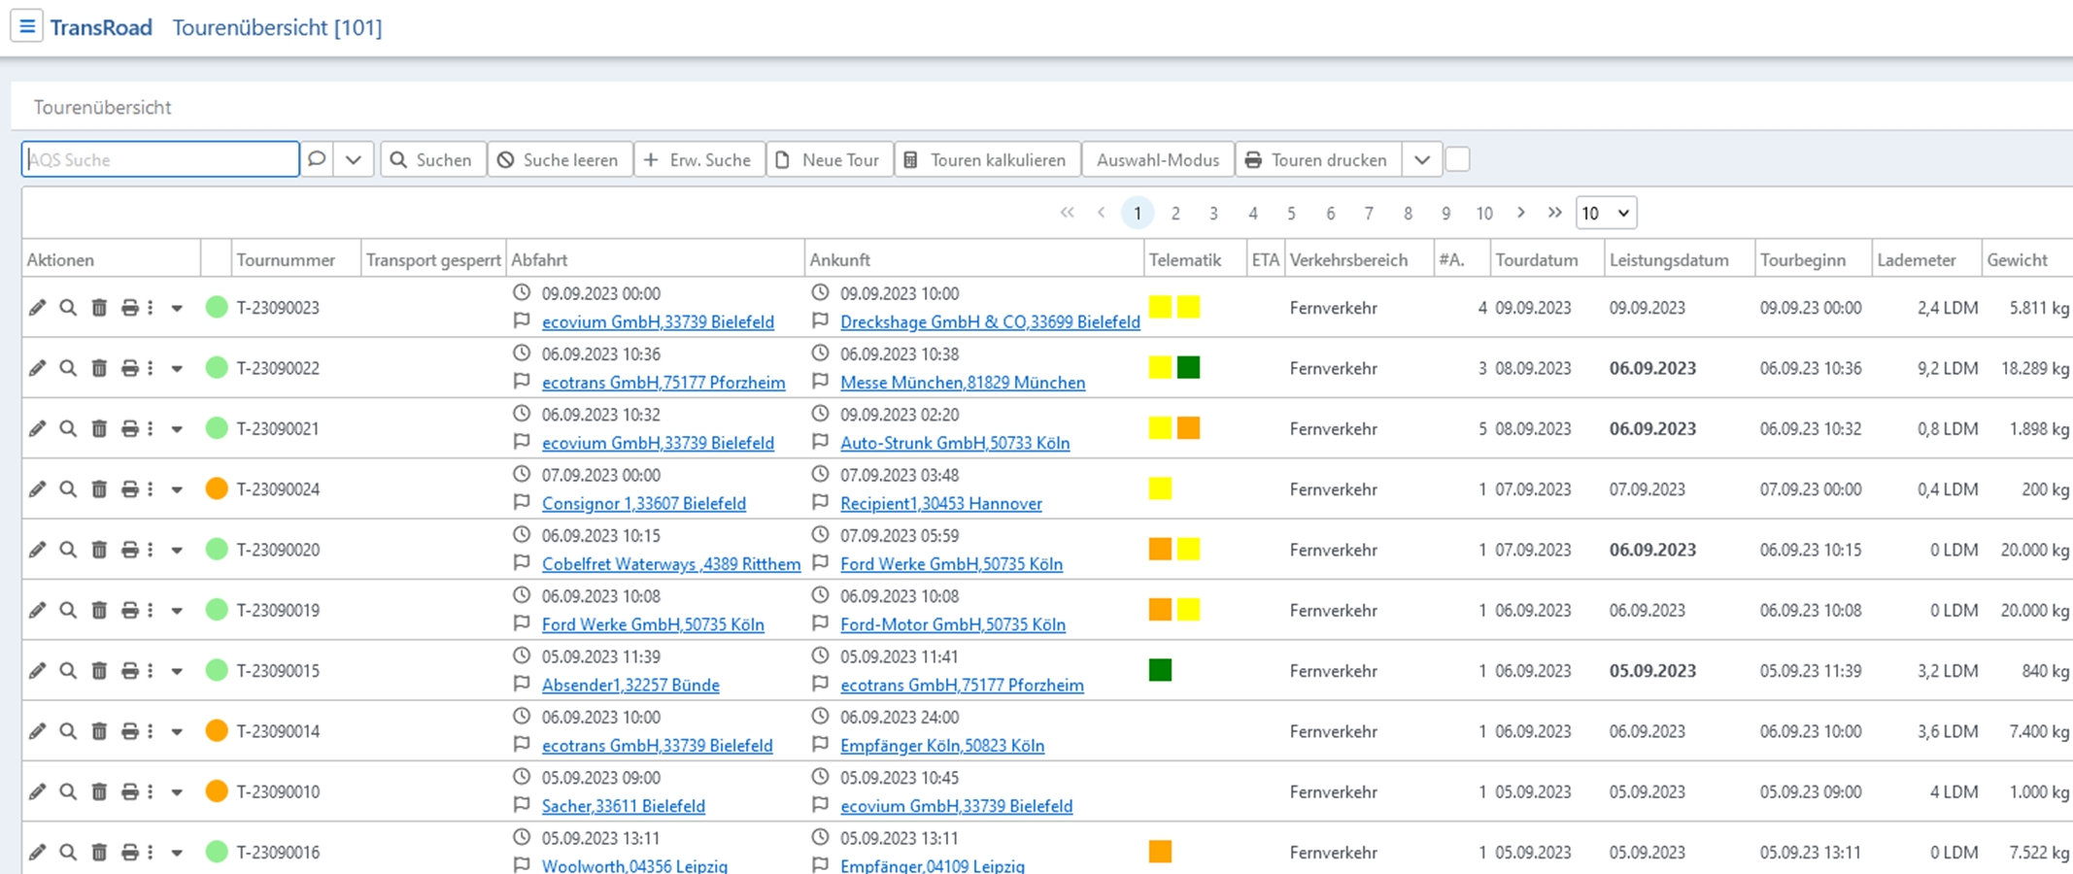The height and width of the screenshot is (874, 2073).
Task: Click orange telematics square of tour T-23090016
Action: tap(1160, 852)
